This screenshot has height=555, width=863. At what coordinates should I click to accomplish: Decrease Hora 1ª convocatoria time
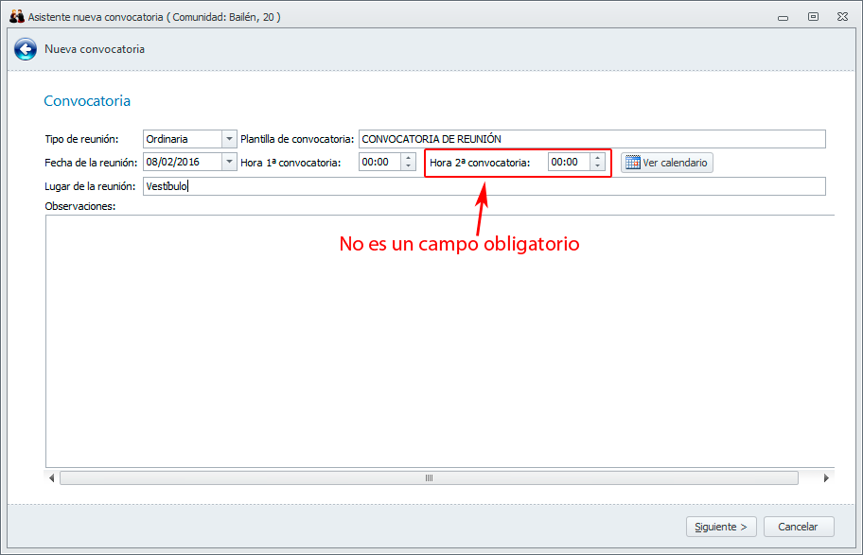(409, 166)
